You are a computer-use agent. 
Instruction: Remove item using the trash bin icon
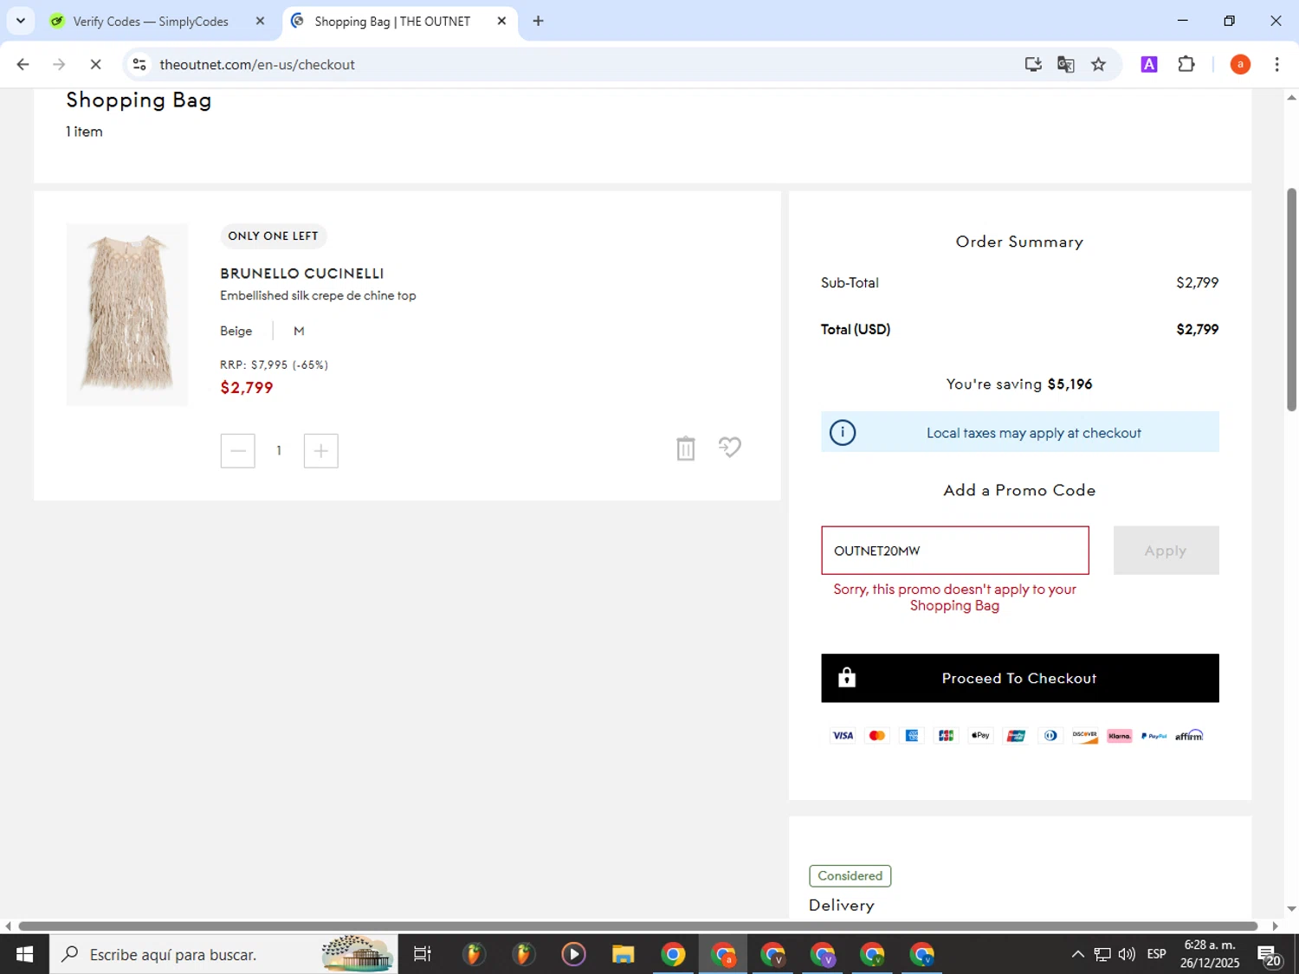(685, 448)
